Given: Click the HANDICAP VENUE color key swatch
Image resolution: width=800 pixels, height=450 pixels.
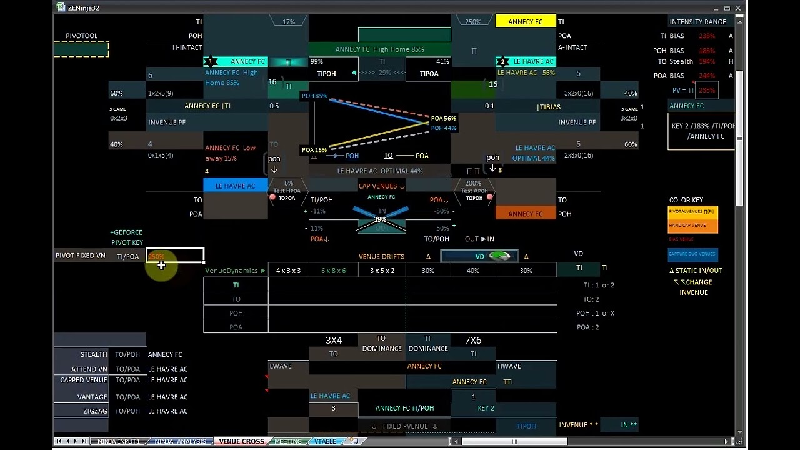Looking at the screenshot, I should tap(692, 226).
